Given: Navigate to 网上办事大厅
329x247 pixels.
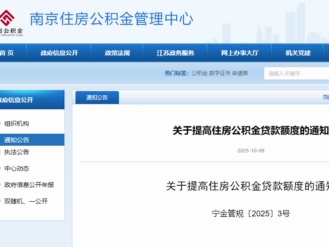Looking at the screenshot, I should click(x=240, y=53).
